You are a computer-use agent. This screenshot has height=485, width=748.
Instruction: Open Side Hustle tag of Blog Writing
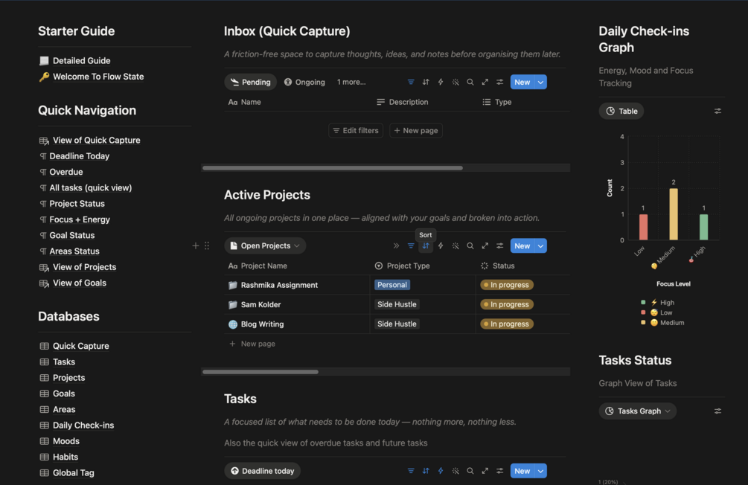pos(397,324)
